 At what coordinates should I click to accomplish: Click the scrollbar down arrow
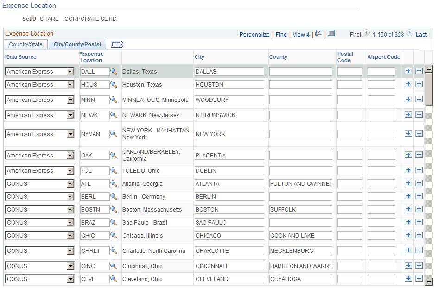(x=430, y=281)
